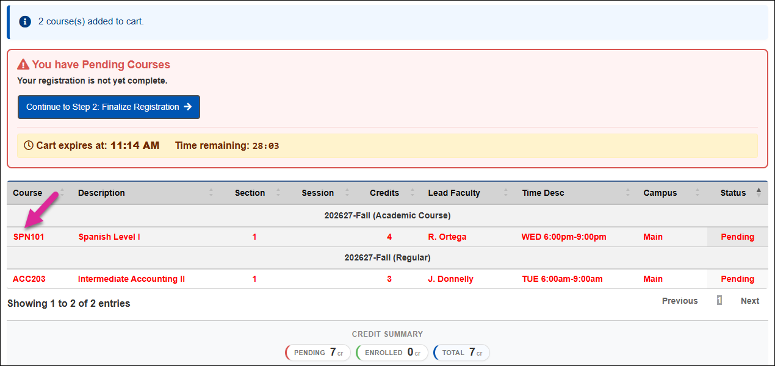Viewport: 775px width, 366px height.
Task: Click the TOTAL 7 cr summary pill
Action: click(x=461, y=353)
